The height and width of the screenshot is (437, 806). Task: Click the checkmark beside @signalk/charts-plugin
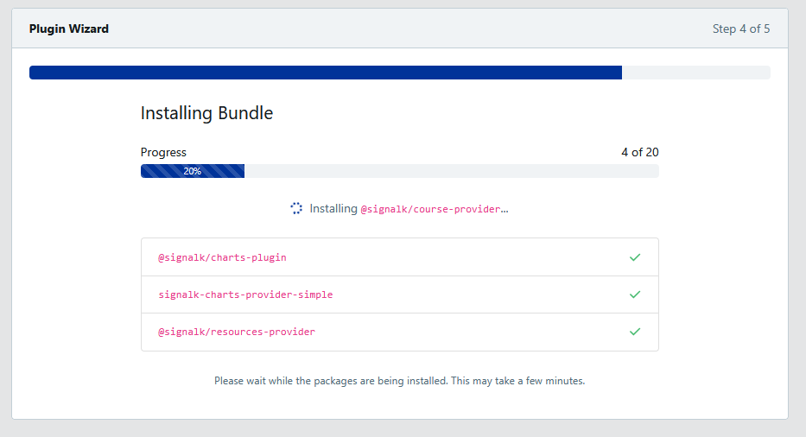pos(635,257)
